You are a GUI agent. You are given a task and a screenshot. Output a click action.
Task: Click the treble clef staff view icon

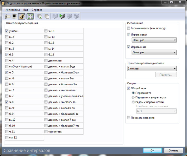coord(7,16)
